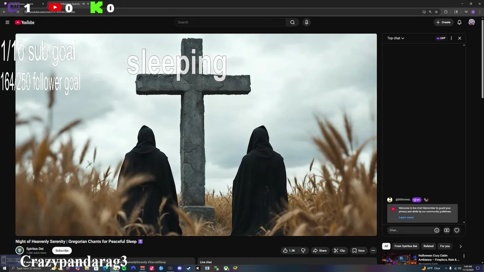Image resolution: width=484 pixels, height=272 pixels.
Task: Open Steam from the taskbar
Action: (189, 268)
